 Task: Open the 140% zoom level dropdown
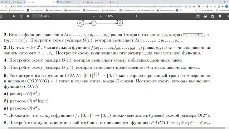pos(121,16)
